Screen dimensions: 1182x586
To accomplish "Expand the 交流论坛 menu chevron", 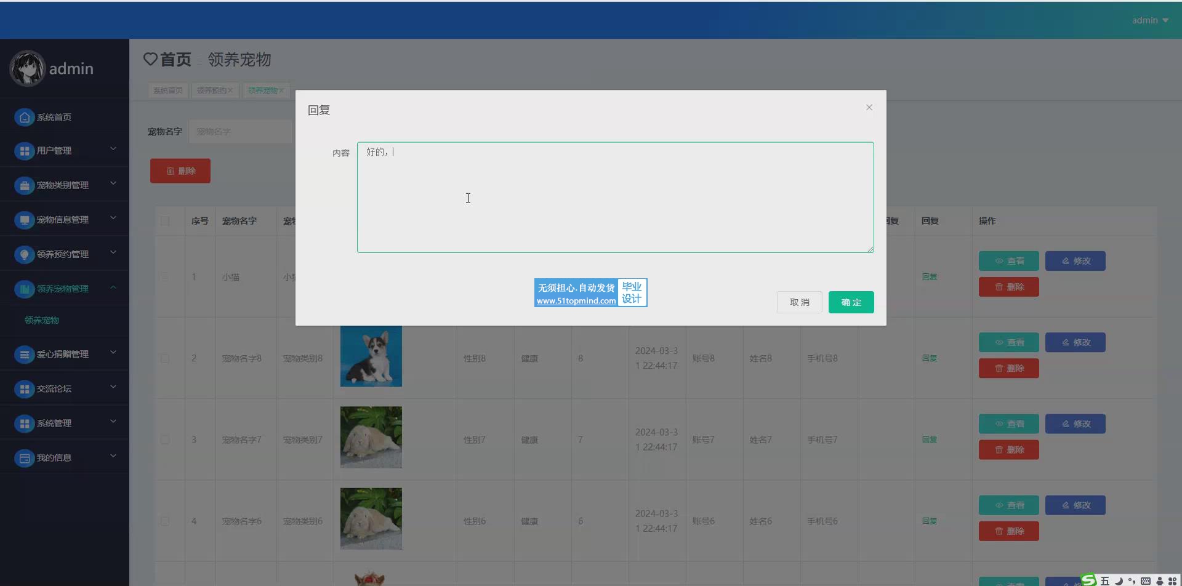I will click(x=113, y=387).
